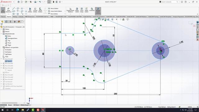Viewport: 199px width, 112px height.
Task: Select Sketch1 in the feature tree
Action: [8, 61]
